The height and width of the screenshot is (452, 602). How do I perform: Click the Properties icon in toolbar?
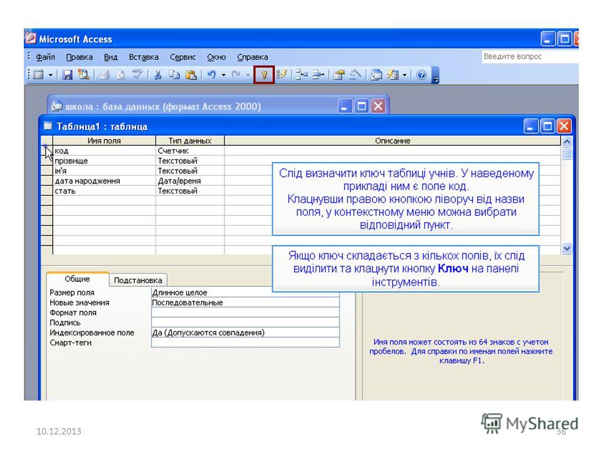click(339, 75)
